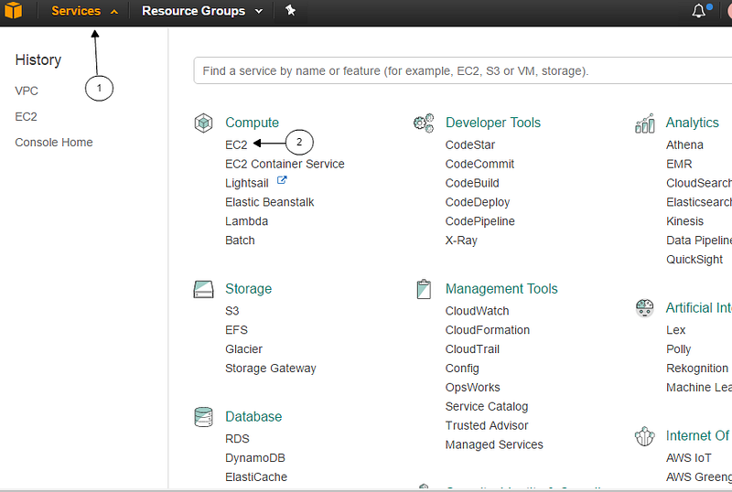
Task: Click the Database cylinder icon
Action: 203,417
